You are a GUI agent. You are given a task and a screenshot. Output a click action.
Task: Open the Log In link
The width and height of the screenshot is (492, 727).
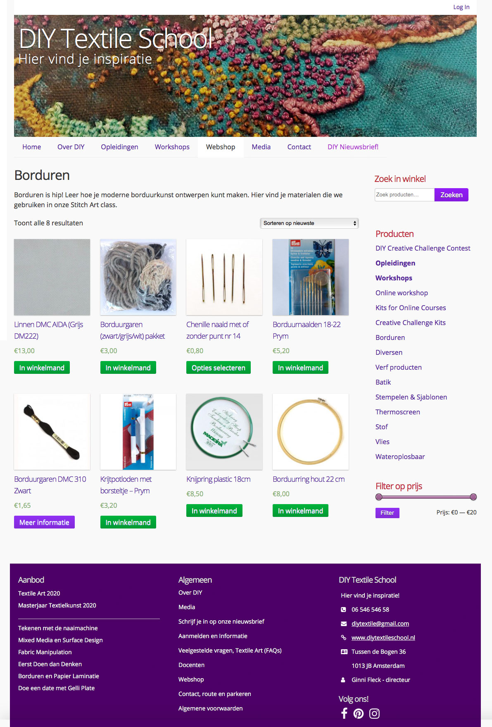coord(461,7)
